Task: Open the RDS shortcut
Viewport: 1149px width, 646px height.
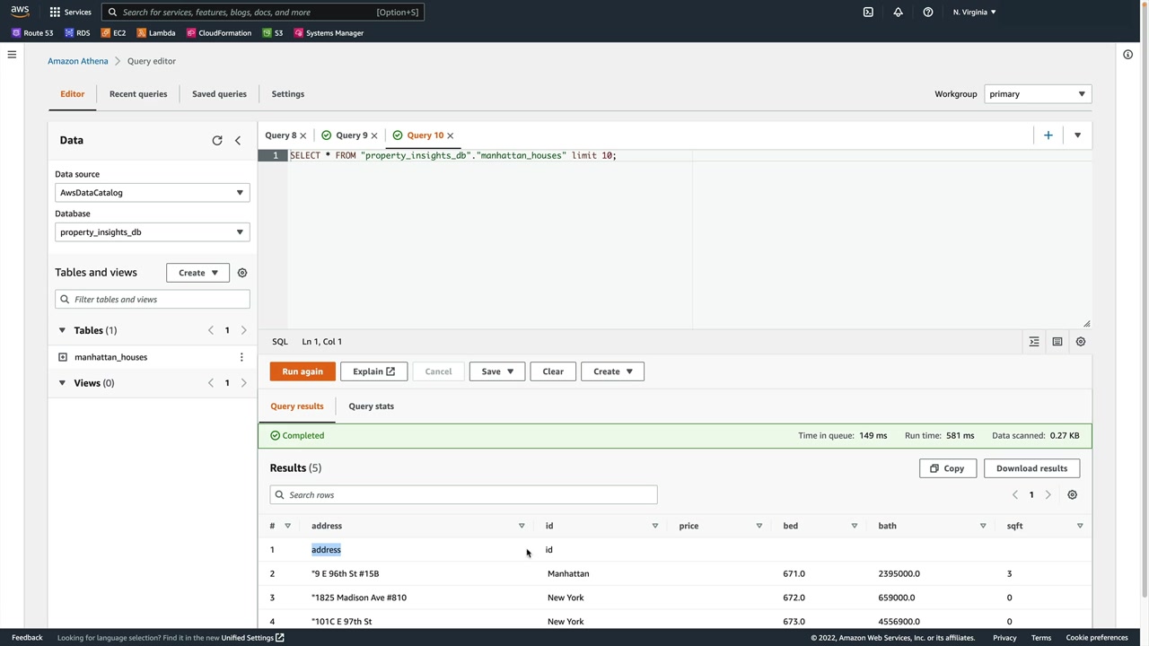Action: pyautogui.click(x=77, y=33)
